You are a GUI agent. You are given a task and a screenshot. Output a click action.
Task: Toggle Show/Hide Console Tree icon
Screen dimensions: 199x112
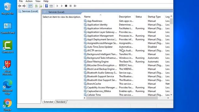pos(30,6)
